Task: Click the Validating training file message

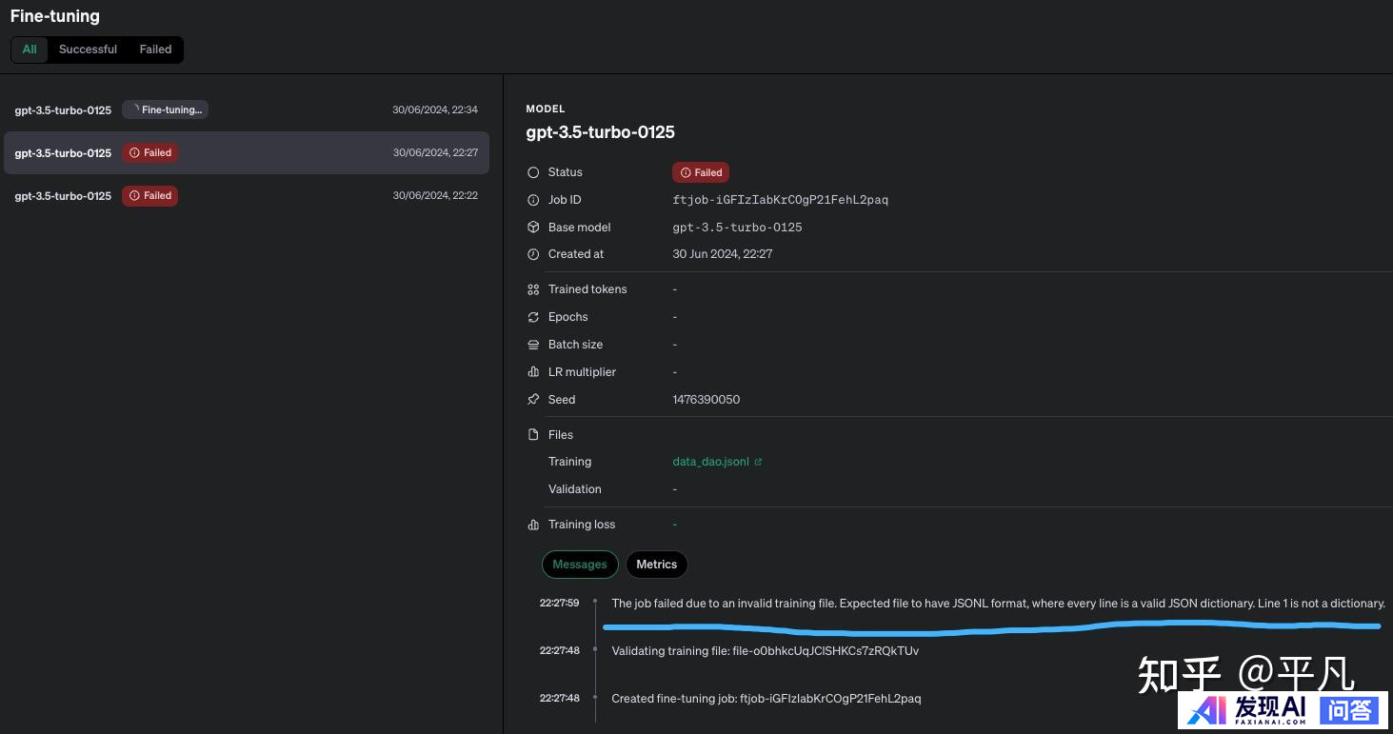Action: coord(766,650)
